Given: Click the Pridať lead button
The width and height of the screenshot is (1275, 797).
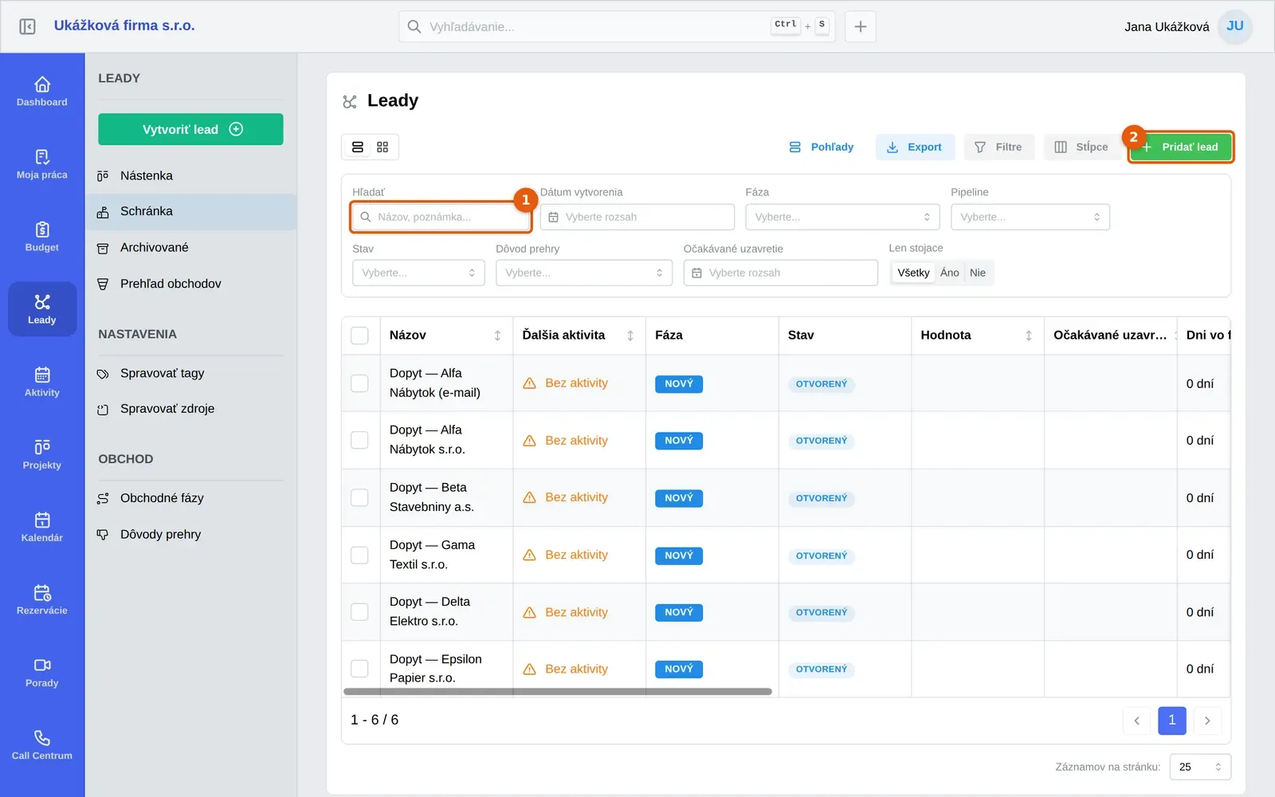Looking at the screenshot, I should click(1181, 147).
